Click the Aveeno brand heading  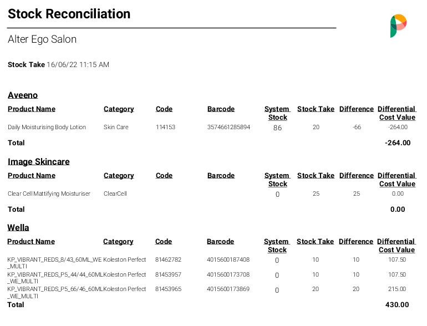click(x=23, y=95)
